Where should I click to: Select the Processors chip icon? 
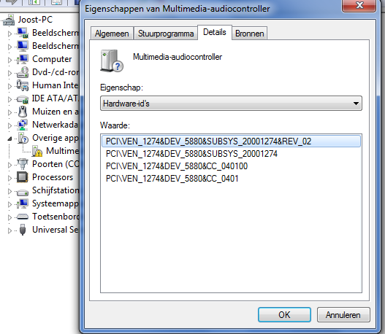(x=23, y=177)
